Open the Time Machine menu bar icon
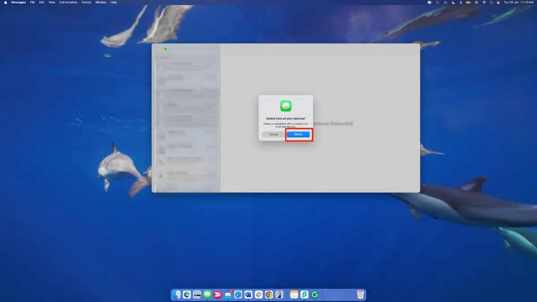Viewport: 537px width, 302px height. (x=445, y=2)
